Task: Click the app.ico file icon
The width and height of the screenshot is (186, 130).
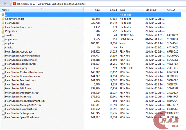Action: 3,43
